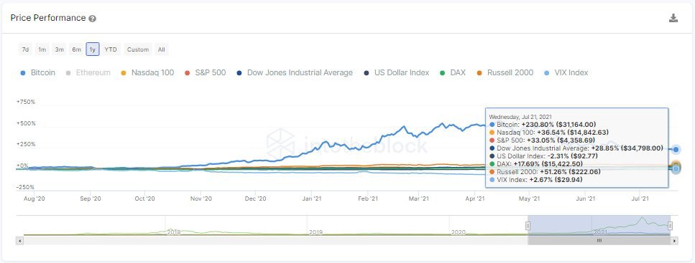Image resolution: width=695 pixels, height=263 pixels.
Task: Click the US Dollar Index -2.31% tooltip row
Action: [543, 156]
